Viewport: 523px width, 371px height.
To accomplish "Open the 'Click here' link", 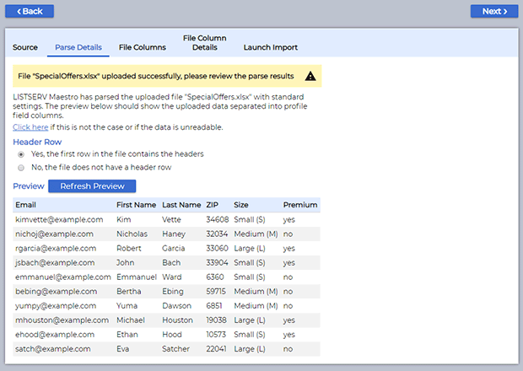I will 30,127.
